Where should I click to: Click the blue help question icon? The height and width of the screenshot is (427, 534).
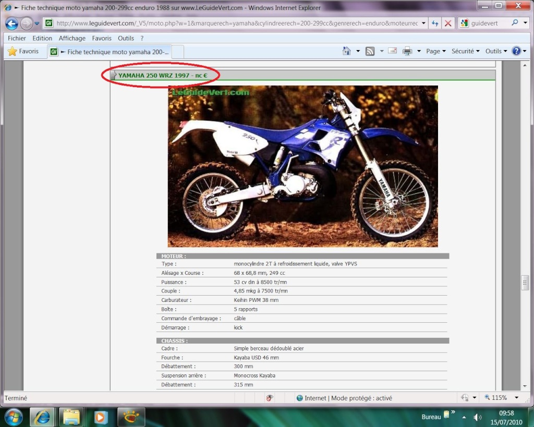(516, 51)
